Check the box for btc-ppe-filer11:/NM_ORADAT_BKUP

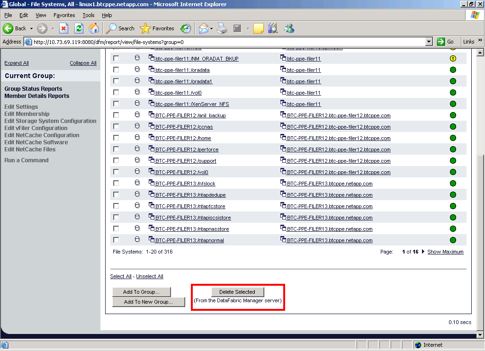point(116,58)
